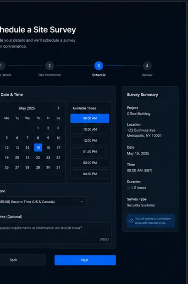The width and height of the screenshot is (188, 284).
Task: Pick May 9 on the calendar
Action: coord(48,138)
